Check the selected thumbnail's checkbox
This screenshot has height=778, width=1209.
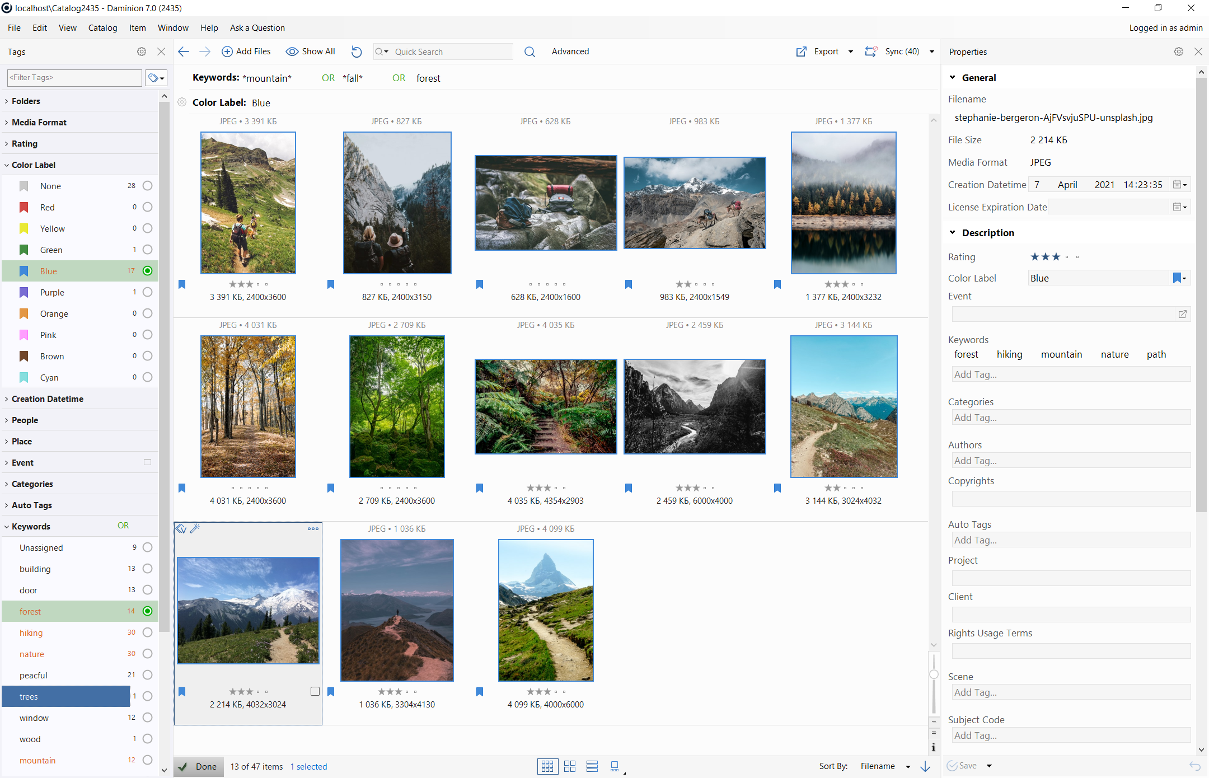pos(315,692)
